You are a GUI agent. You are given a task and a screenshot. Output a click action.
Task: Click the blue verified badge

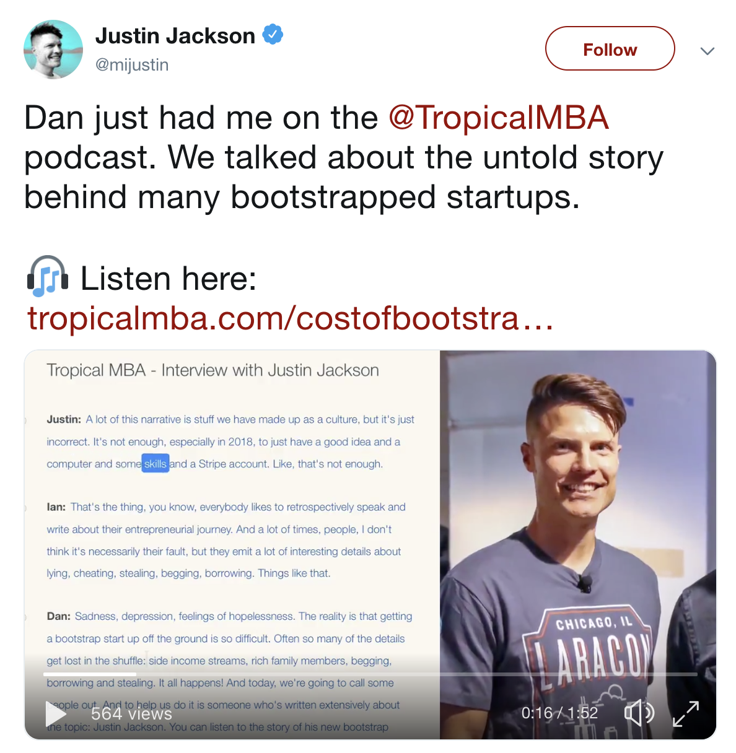pyautogui.click(x=273, y=35)
